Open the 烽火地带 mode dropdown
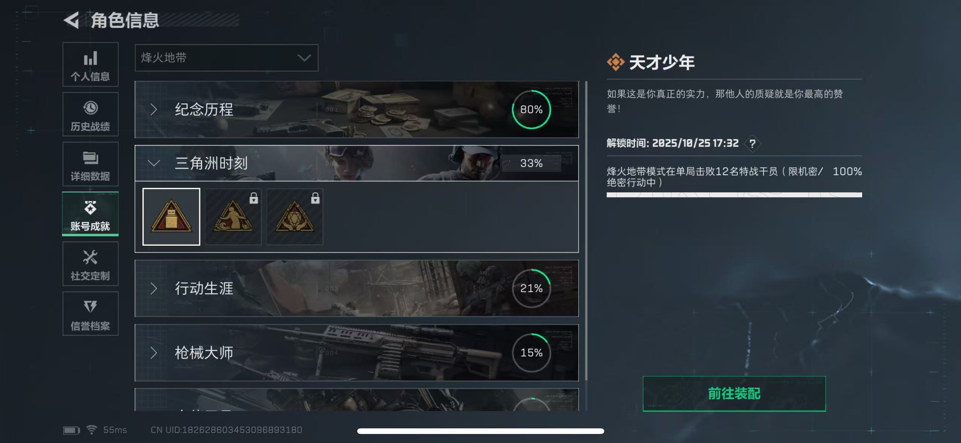The width and height of the screenshot is (961, 443). coord(226,58)
